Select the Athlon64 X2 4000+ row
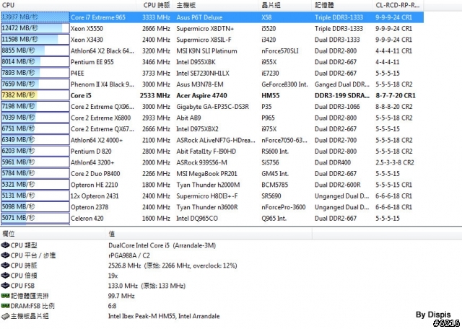The width and height of the screenshot is (462, 329). pos(212,140)
